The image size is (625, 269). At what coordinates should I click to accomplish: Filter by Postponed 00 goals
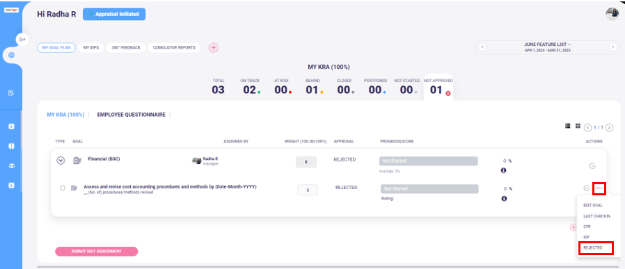375,87
